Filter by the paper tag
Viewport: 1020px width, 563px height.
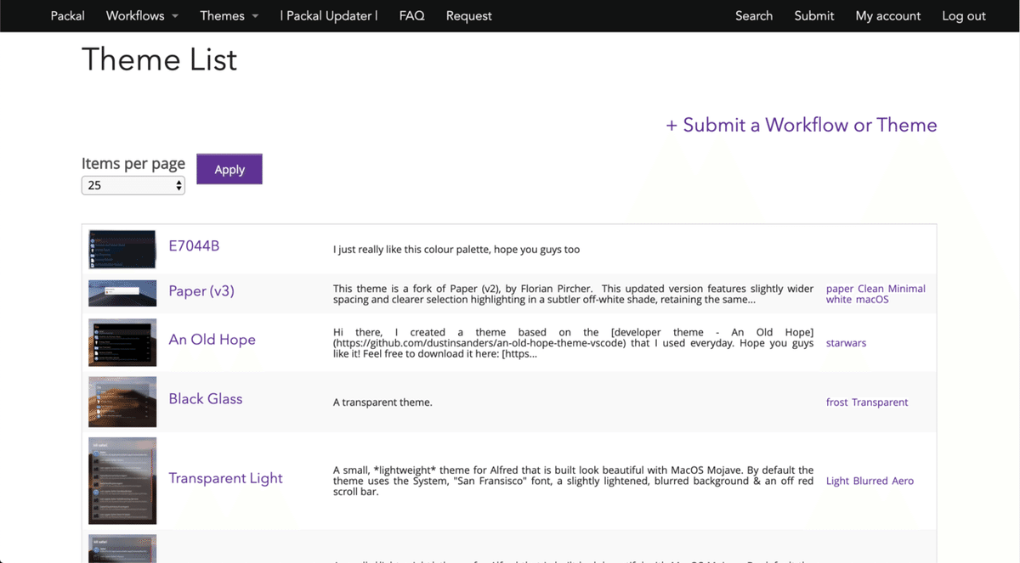click(x=840, y=289)
